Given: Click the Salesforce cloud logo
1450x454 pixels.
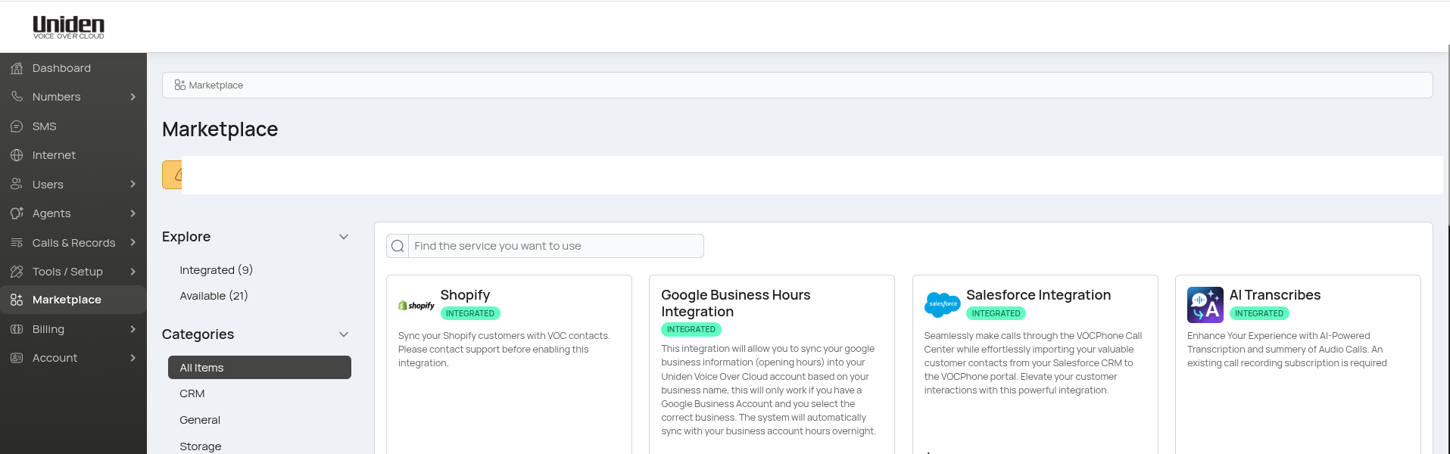Looking at the screenshot, I should point(943,304).
